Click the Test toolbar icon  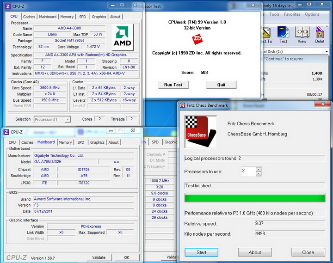[284, 35]
